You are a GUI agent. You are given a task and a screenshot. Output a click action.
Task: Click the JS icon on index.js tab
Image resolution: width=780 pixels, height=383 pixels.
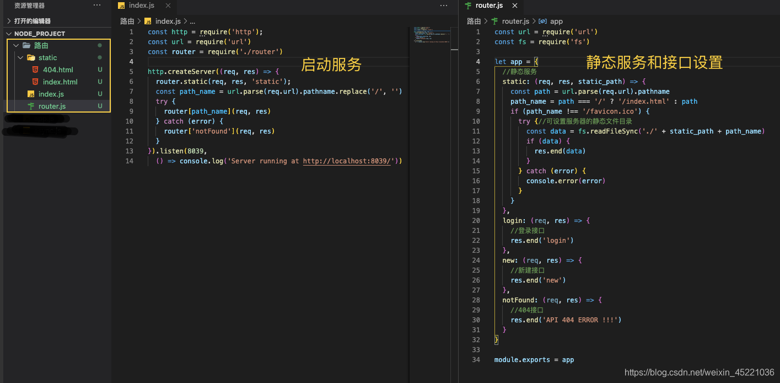pyautogui.click(x=121, y=6)
